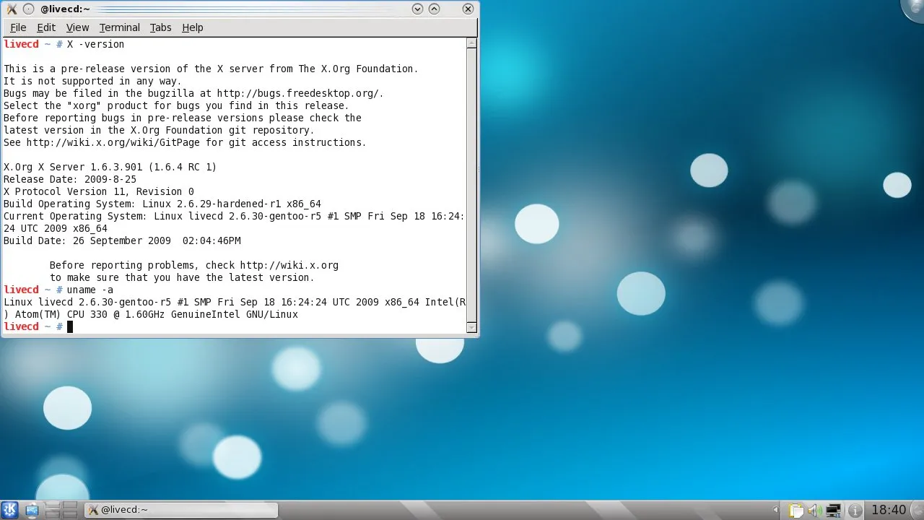Screen dimensions: 924x520
Task: Expand hidden system tray icons arrow
Action: pyautogui.click(x=776, y=511)
